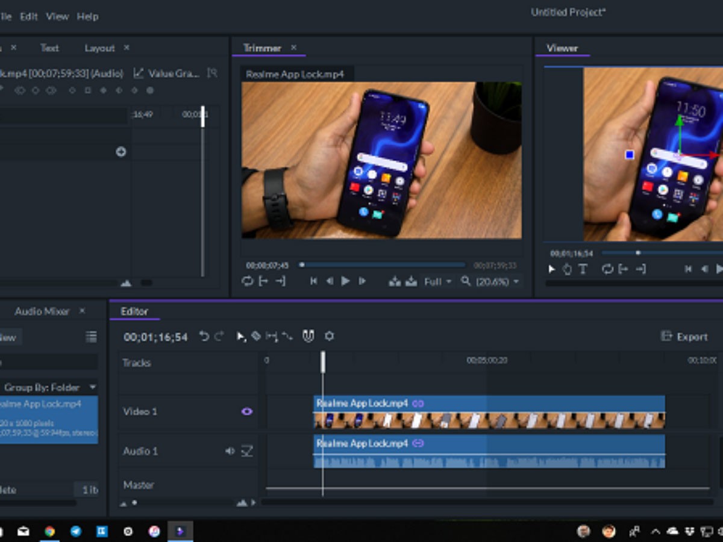Toggle the Value Graph button
The height and width of the screenshot is (542, 723).
click(166, 73)
